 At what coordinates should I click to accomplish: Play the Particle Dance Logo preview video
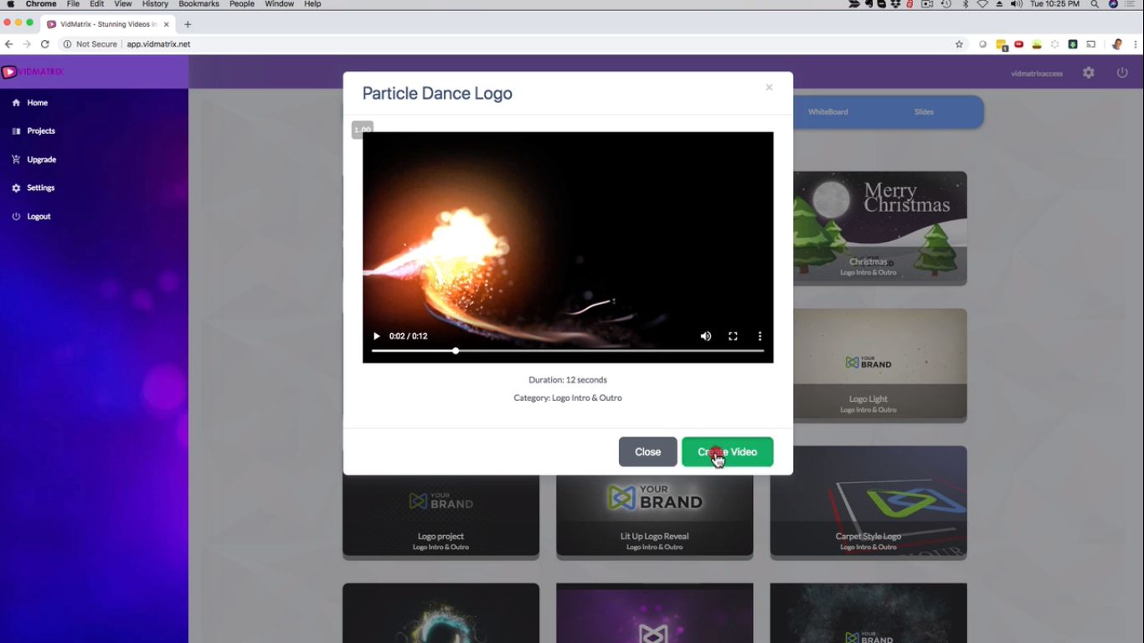(377, 336)
